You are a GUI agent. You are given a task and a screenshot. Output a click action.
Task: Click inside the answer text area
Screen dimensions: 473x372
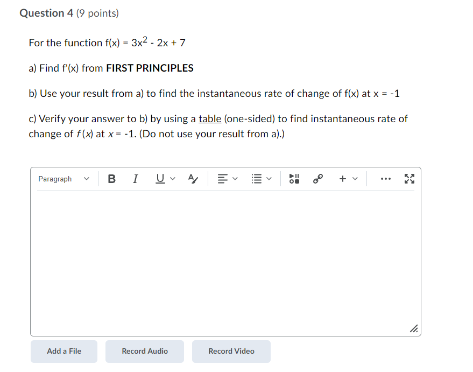coord(225,258)
